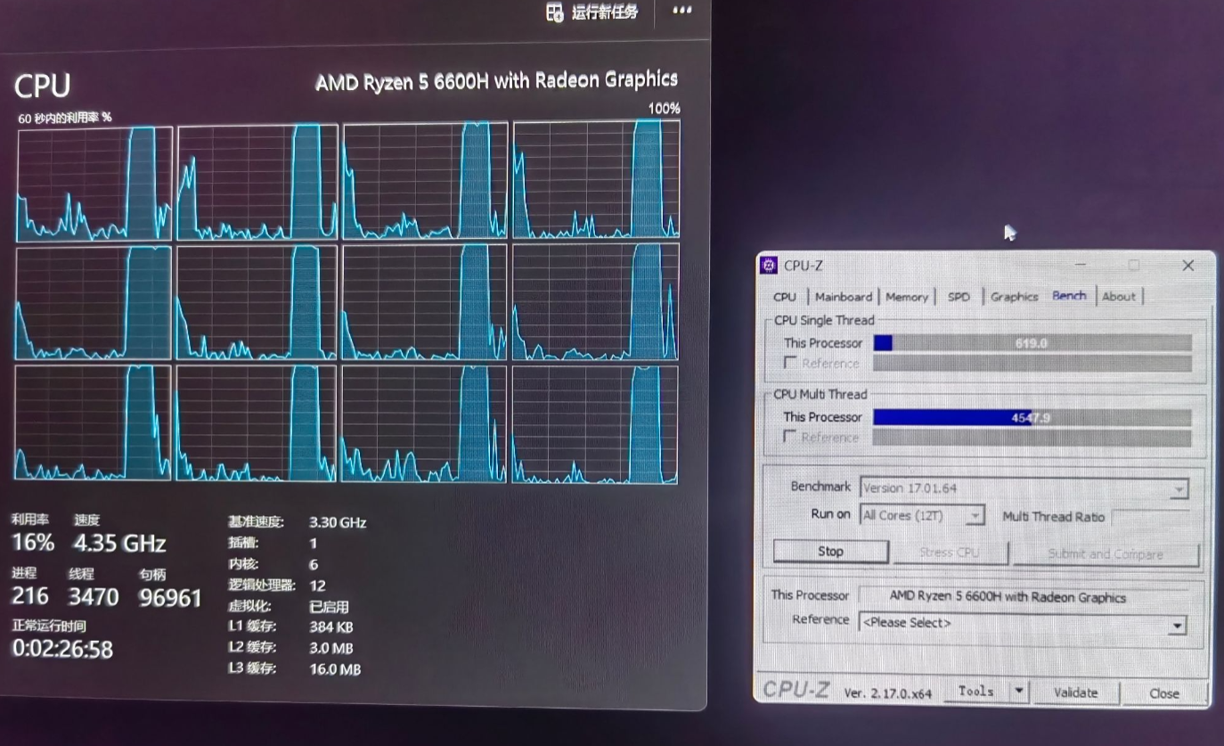Image resolution: width=1224 pixels, height=746 pixels.
Task: Open the About tab in CPU-Z
Action: (x=1119, y=297)
